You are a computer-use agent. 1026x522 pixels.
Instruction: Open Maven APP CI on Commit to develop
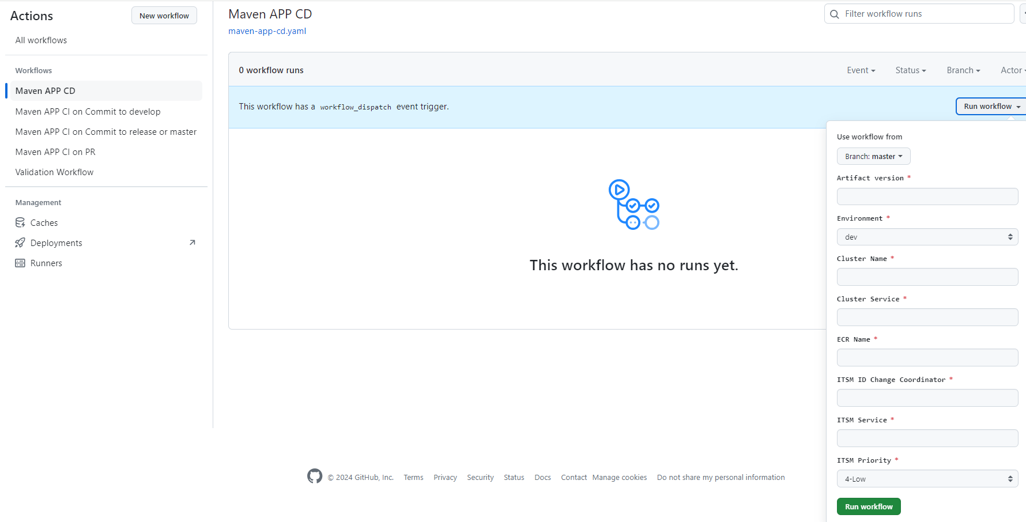[x=106, y=111]
